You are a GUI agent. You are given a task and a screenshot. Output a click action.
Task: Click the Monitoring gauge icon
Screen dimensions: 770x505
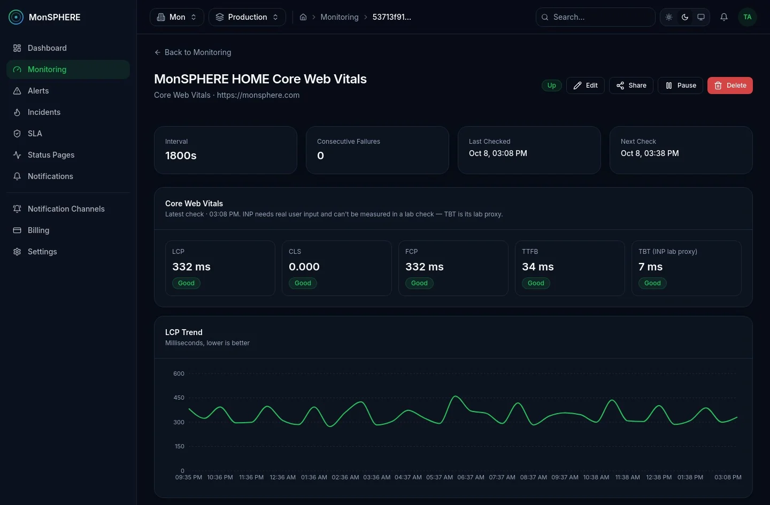click(x=17, y=69)
